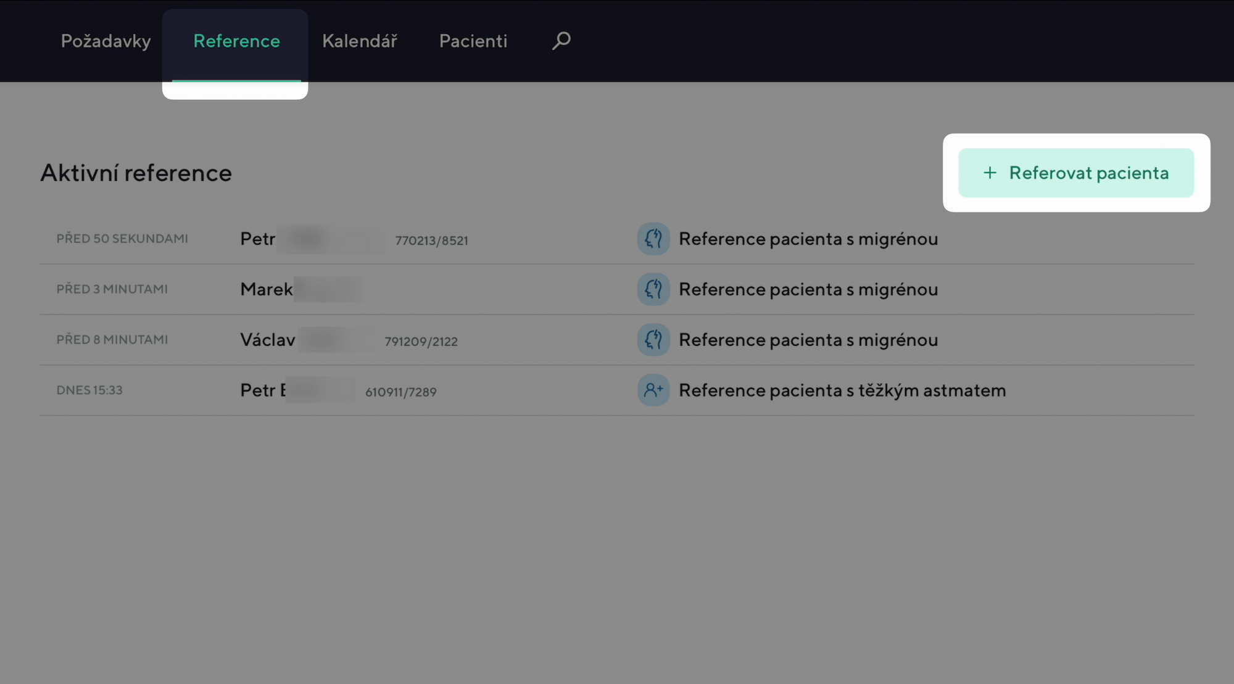The image size is (1234, 684).
Task: Open Marek's reference entry name
Action: [267, 289]
